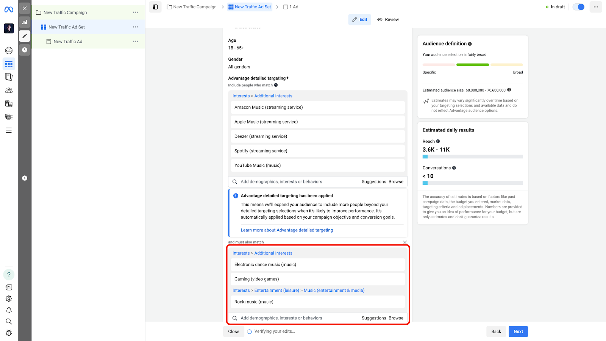
Task: Open the top-right more options menu
Action: 596,7
